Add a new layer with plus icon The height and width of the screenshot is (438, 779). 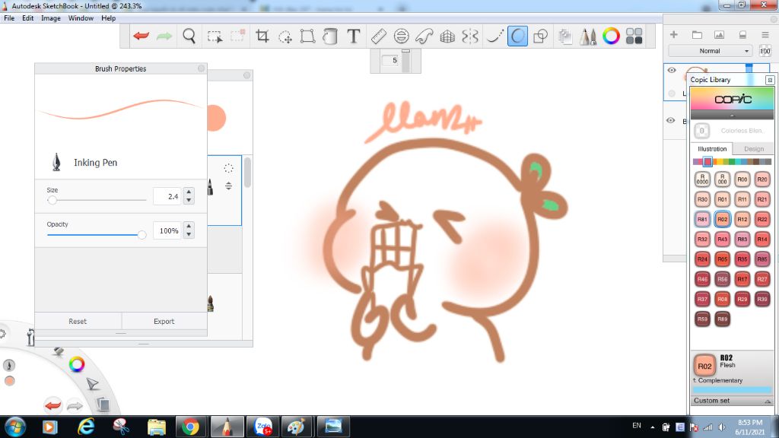point(674,35)
